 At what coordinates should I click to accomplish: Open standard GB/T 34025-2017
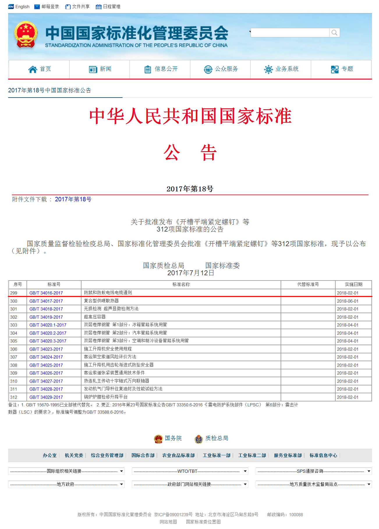(x=46, y=365)
